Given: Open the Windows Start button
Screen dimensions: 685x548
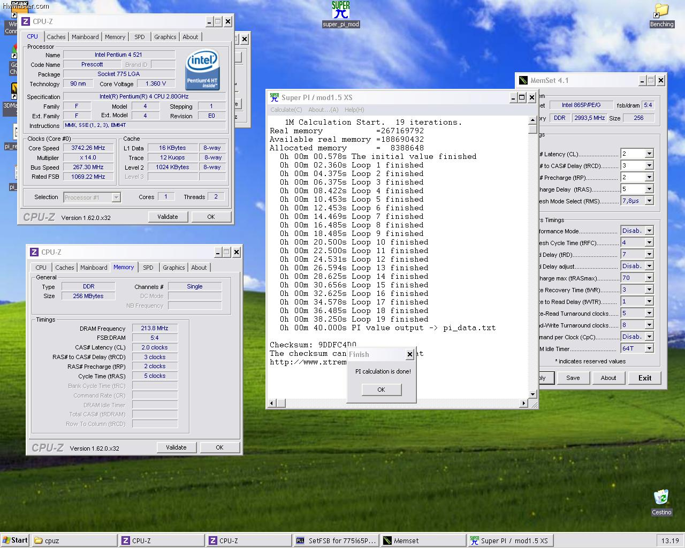Looking at the screenshot, I should tap(15, 540).
